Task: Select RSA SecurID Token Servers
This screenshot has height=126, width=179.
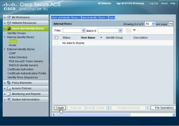Action: click(26, 61)
